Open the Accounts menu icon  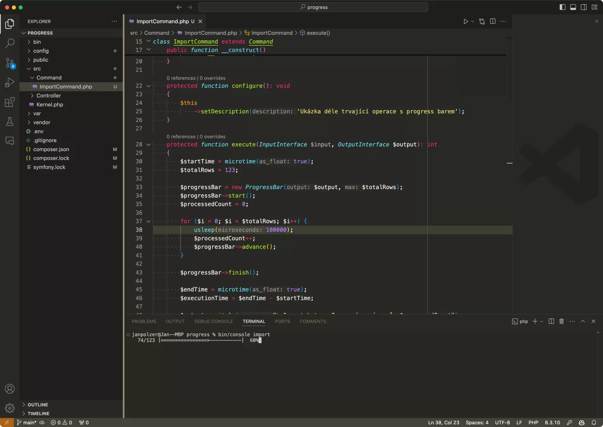[x=10, y=389]
